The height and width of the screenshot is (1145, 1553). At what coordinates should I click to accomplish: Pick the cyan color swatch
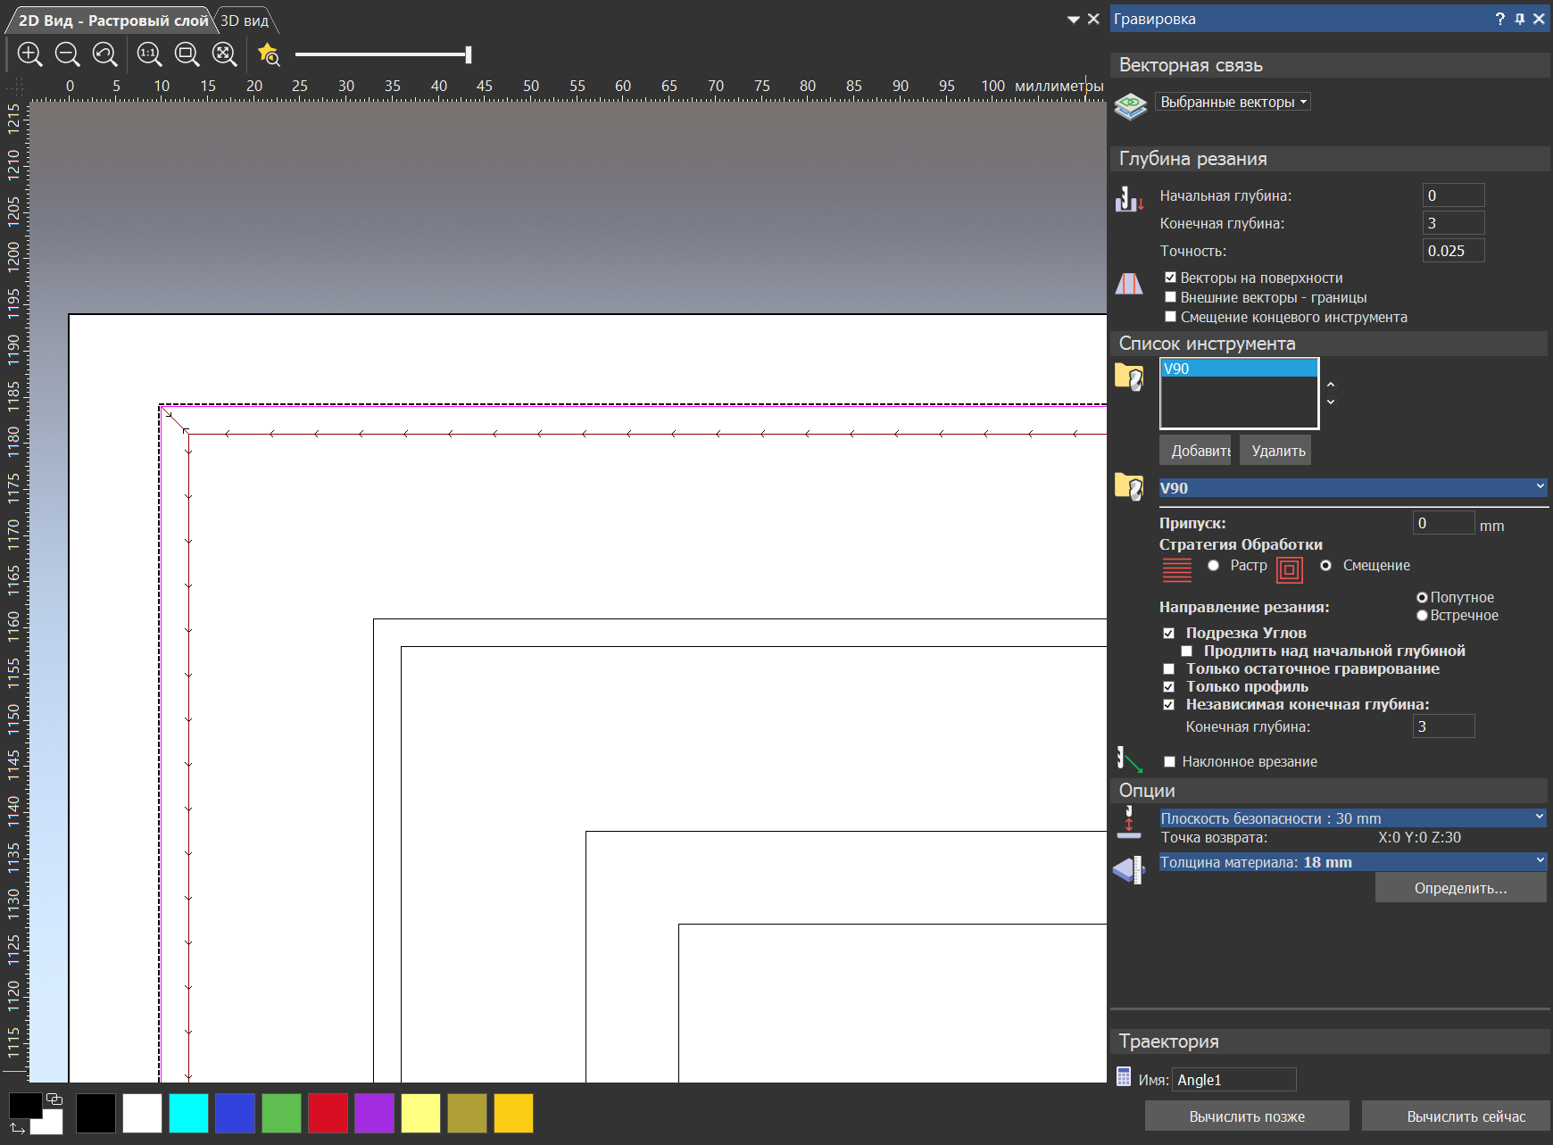(x=188, y=1113)
